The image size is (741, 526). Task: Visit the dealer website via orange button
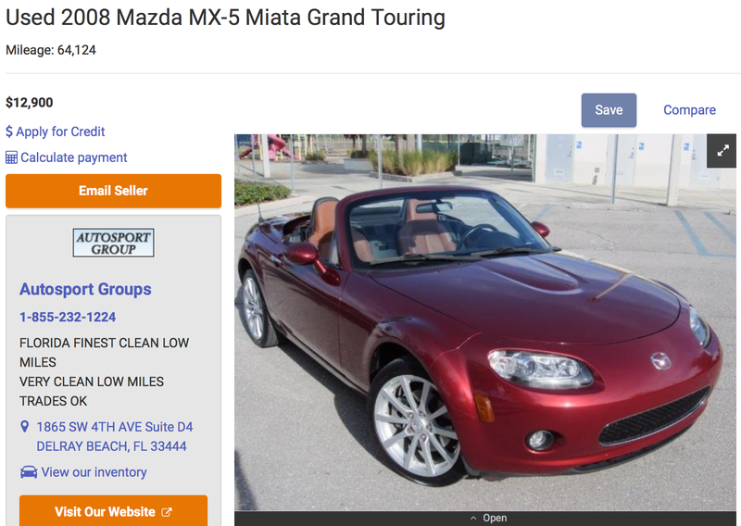click(113, 511)
